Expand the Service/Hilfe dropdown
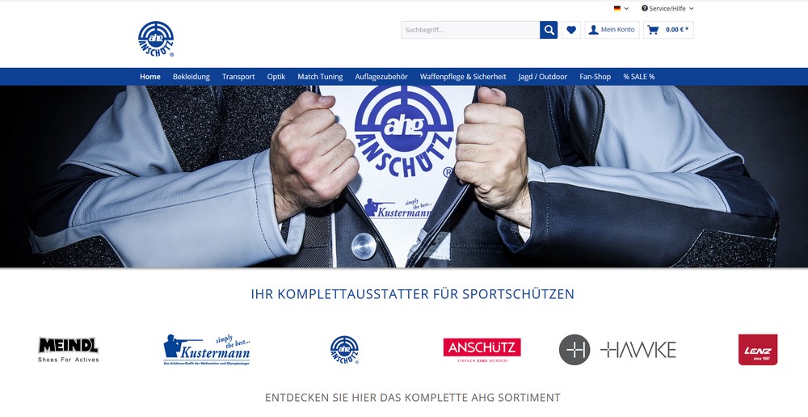808x417 pixels. [x=667, y=8]
